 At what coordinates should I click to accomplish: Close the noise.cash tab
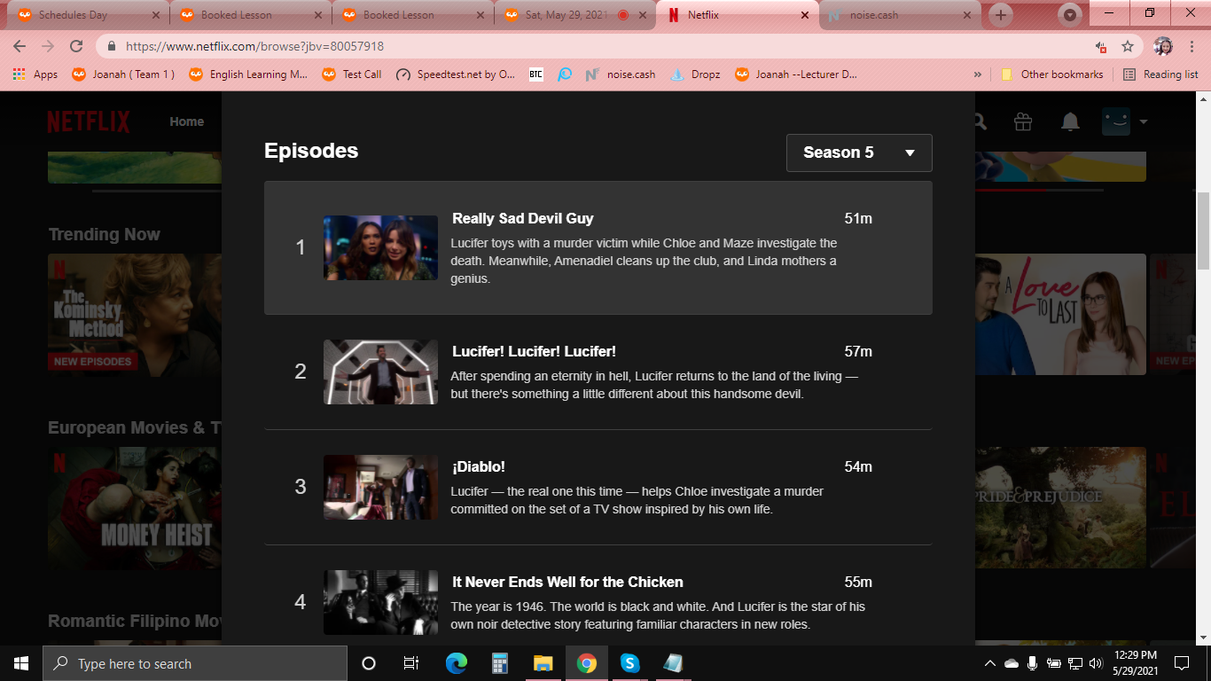tap(967, 15)
